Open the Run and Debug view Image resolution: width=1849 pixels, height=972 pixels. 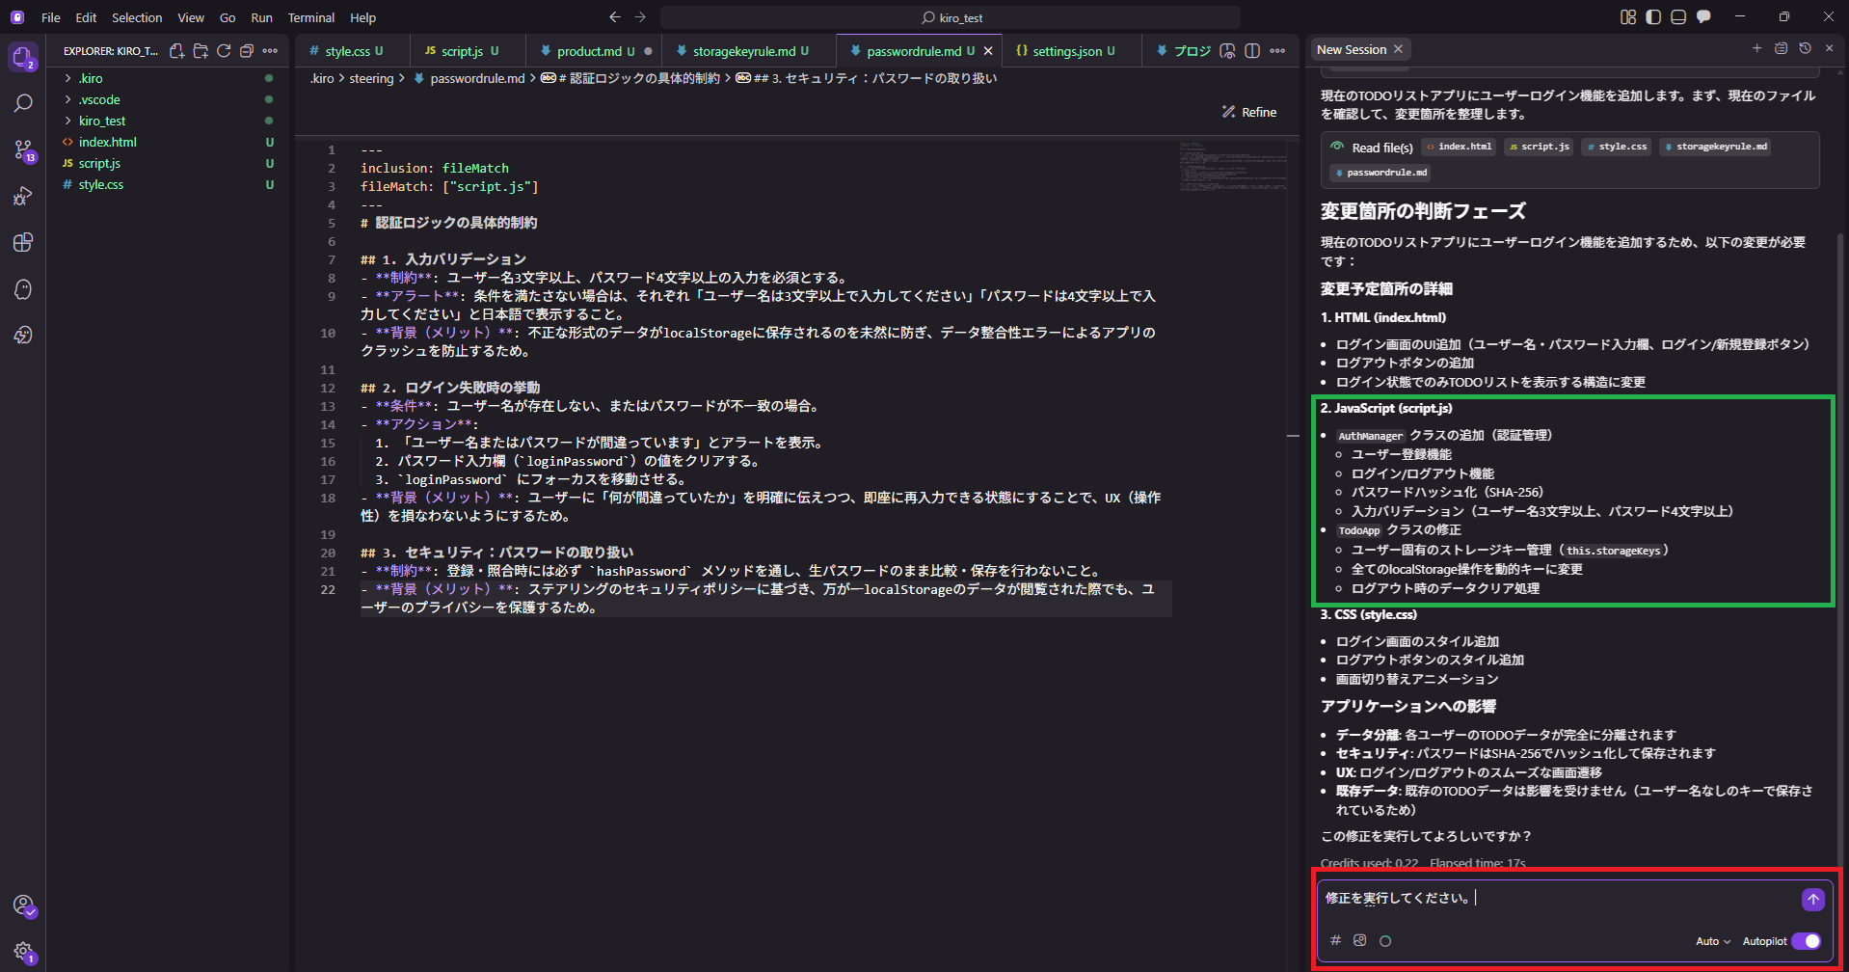pyautogui.click(x=23, y=196)
